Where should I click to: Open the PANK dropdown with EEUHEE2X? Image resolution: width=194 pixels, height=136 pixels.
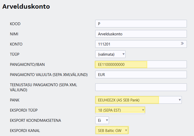click(x=138, y=100)
